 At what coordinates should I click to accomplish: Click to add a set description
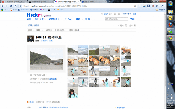38,75
